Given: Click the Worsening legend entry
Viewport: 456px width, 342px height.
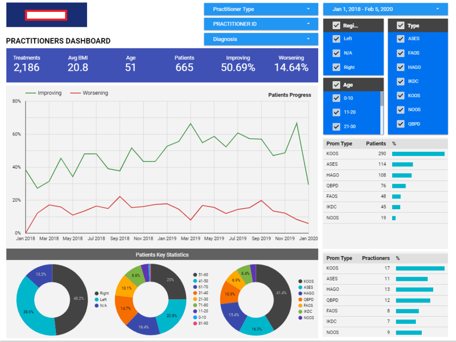Looking at the screenshot, I should click(89, 93).
